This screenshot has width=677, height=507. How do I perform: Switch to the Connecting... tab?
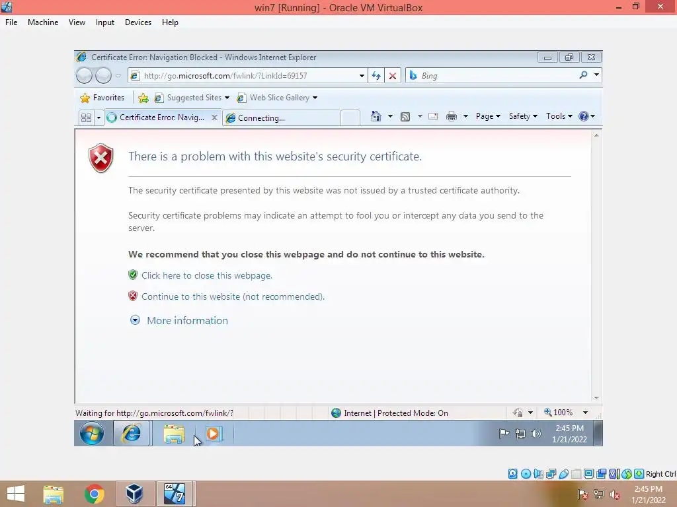(x=282, y=118)
